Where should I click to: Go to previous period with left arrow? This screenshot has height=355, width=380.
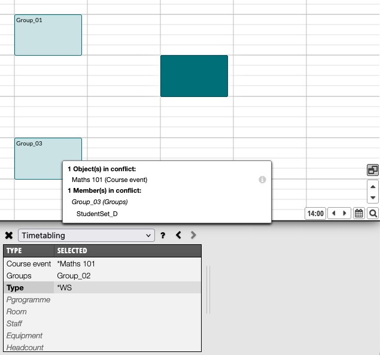(334, 214)
